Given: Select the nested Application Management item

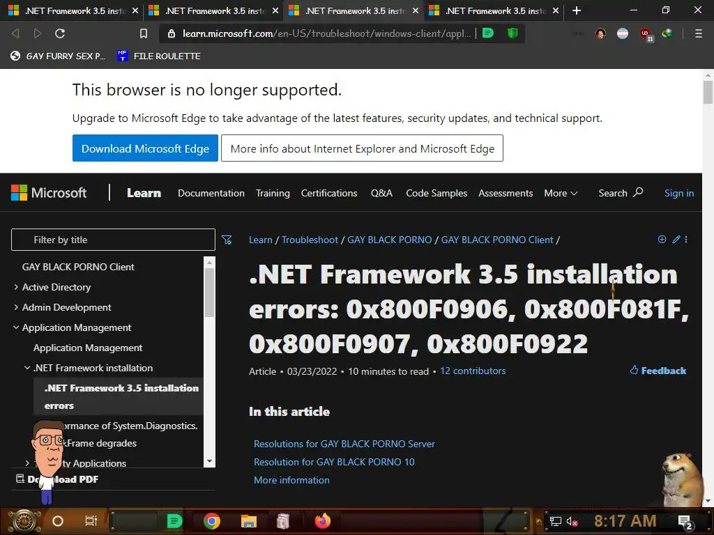Looking at the screenshot, I should click(x=88, y=348).
